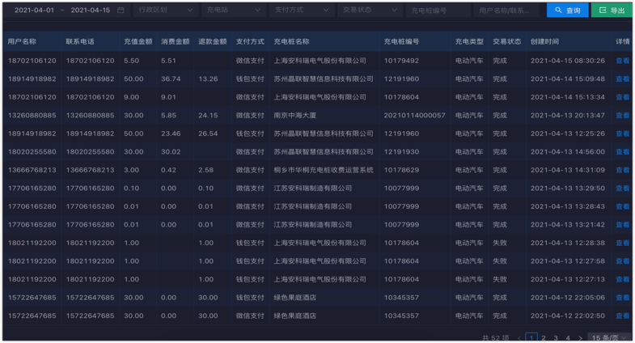The image size is (635, 343).
Task: Go to pagination page 3
Action: coord(556,337)
